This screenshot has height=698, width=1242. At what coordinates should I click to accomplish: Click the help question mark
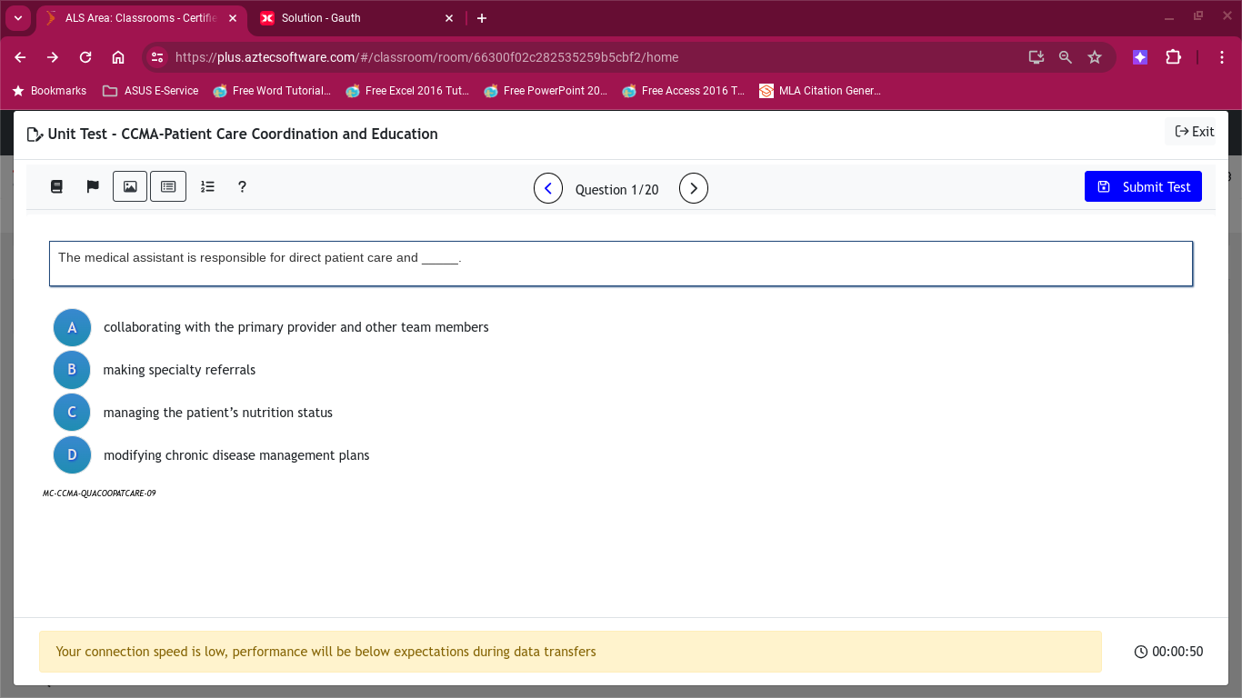[242, 186]
